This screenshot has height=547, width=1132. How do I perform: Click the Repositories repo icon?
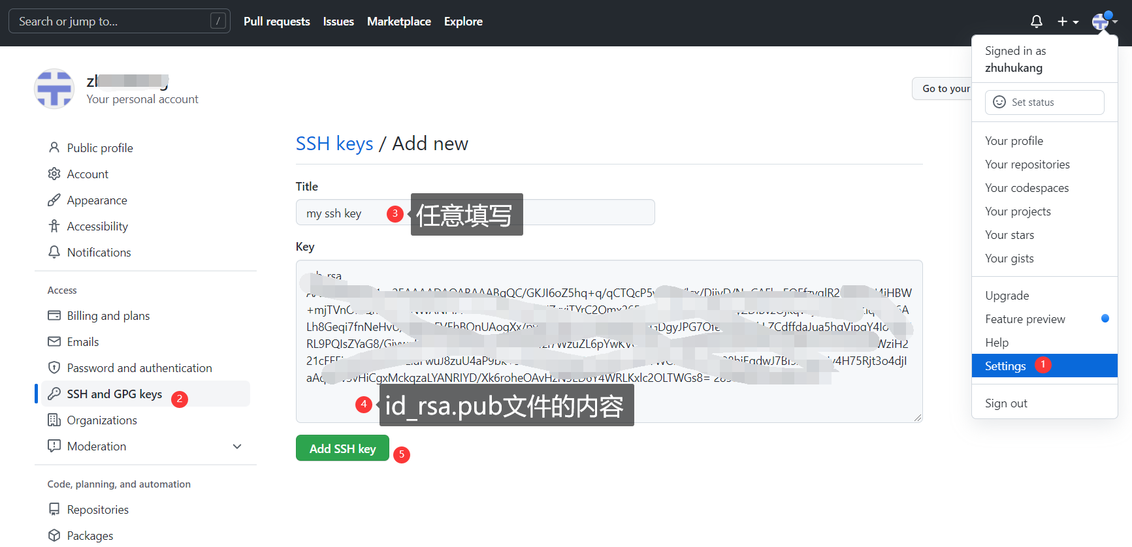pos(54,509)
